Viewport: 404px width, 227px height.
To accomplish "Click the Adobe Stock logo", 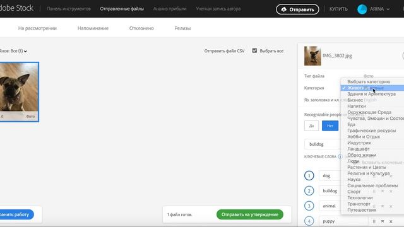I will click(x=16, y=8).
